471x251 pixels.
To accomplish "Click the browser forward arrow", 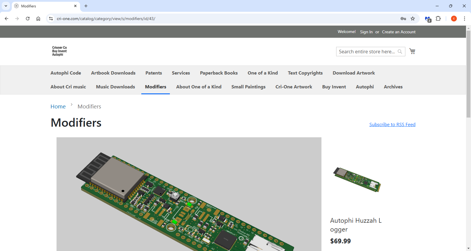I will coord(17,19).
